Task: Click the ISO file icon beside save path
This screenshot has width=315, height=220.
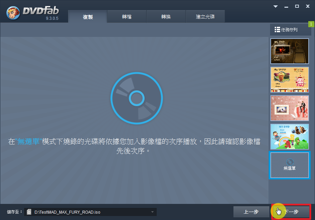Action: point(29,212)
